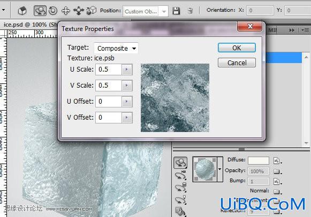
Task: Click the Diffuse color swatch
Action: pos(259,160)
